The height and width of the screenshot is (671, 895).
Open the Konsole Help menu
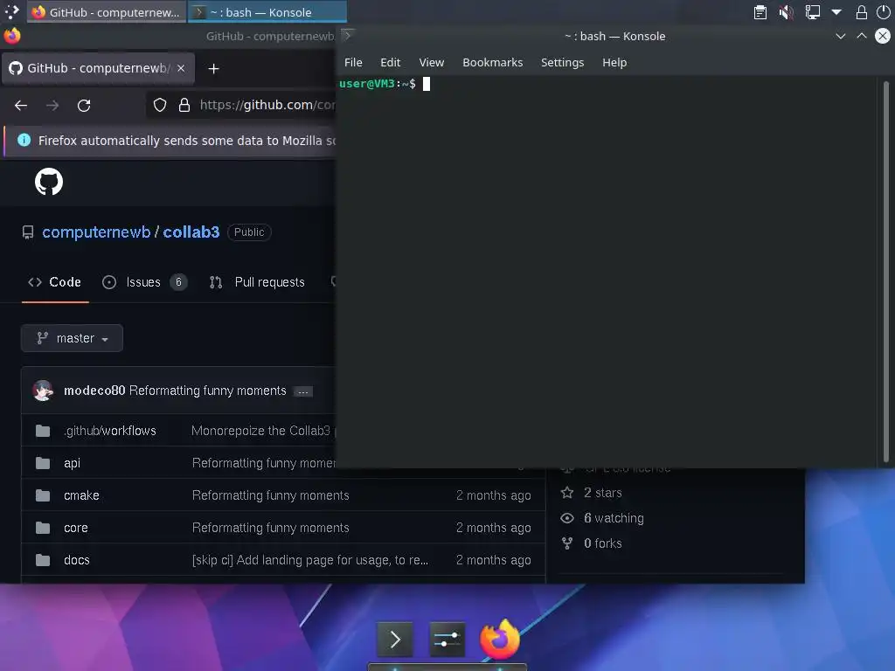(x=614, y=62)
